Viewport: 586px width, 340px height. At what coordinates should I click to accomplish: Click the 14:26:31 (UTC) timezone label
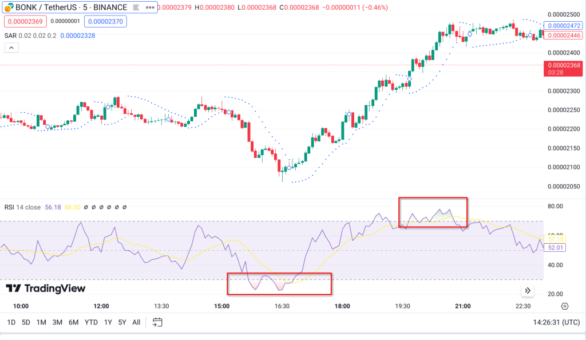556,322
